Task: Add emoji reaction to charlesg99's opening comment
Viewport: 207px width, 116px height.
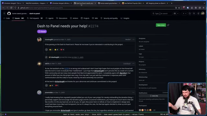Action: (46, 50)
